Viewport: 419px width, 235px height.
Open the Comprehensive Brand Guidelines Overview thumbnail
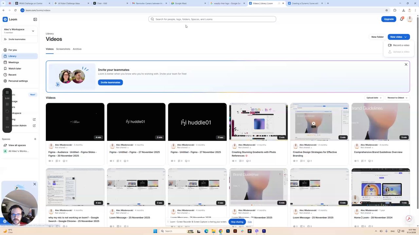(x=381, y=122)
